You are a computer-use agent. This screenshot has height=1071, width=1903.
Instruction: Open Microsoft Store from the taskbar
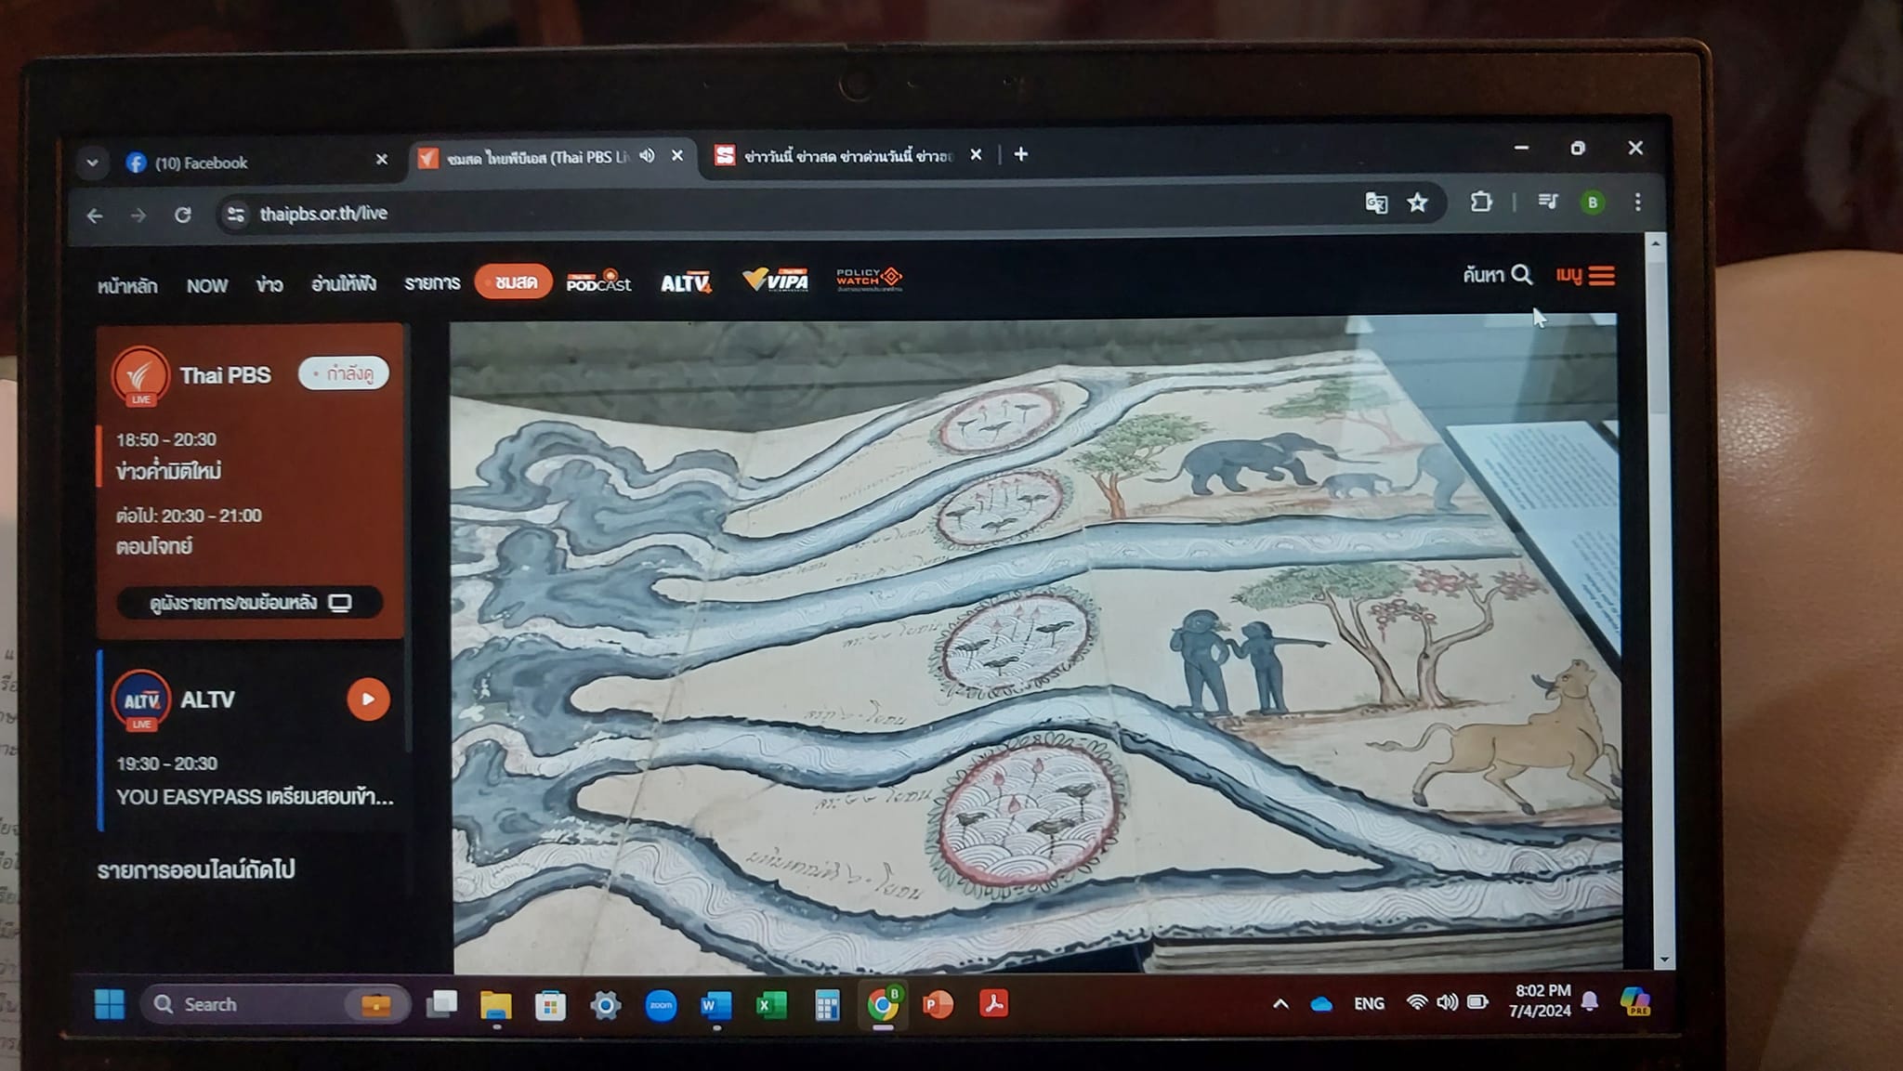pyautogui.click(x=551, y=1005)
